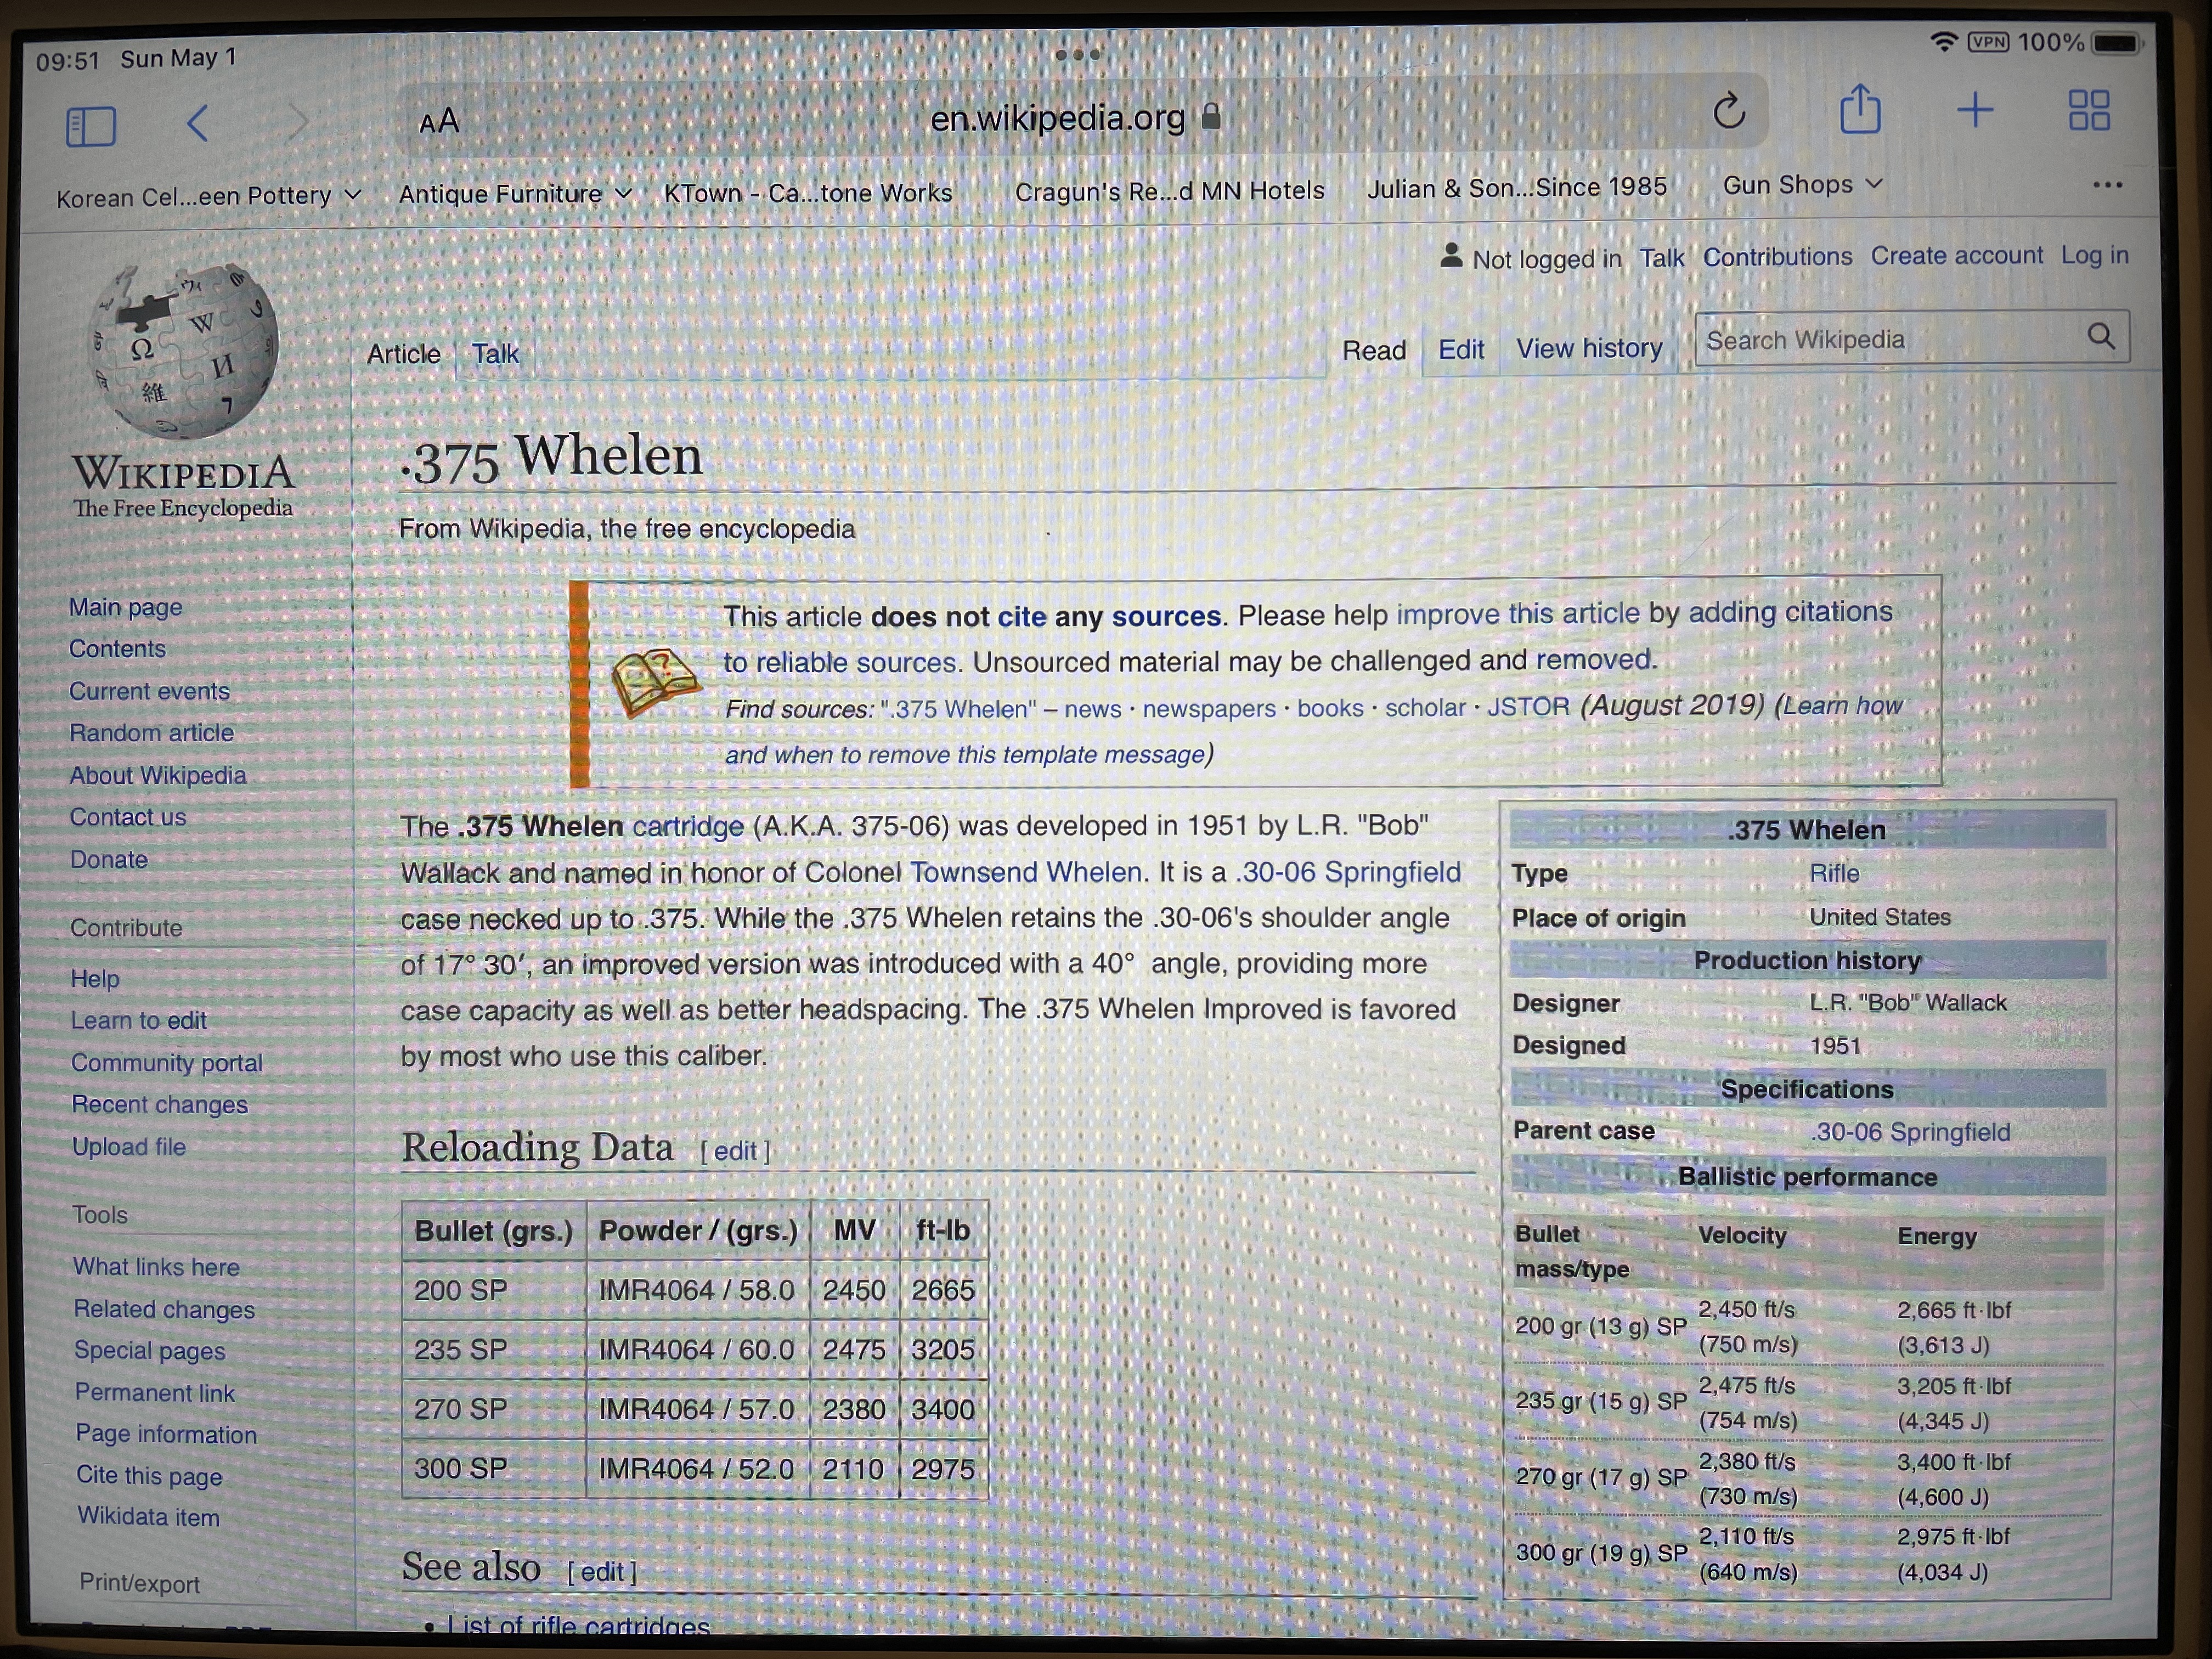Image resolution: width=2212 pixels, height=1659 pixels.
Task: Switch to the Edit tab
Action: 1461,349
